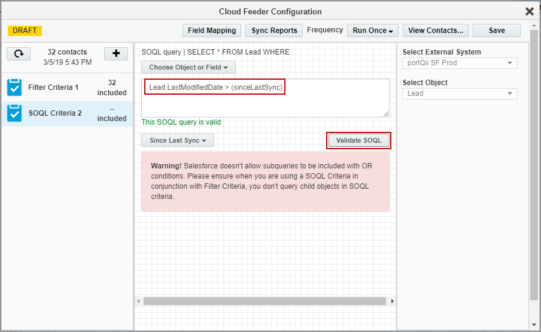Click the SOQL Criteria 2 clipboard icon
541x332 pixels.
tap(14, 113)
